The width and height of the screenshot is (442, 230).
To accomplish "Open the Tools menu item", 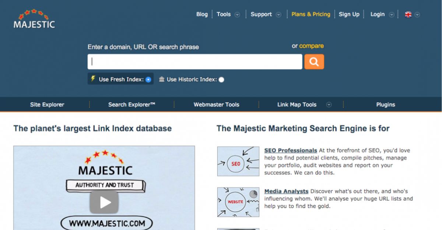I will click(x=224, y=14).
